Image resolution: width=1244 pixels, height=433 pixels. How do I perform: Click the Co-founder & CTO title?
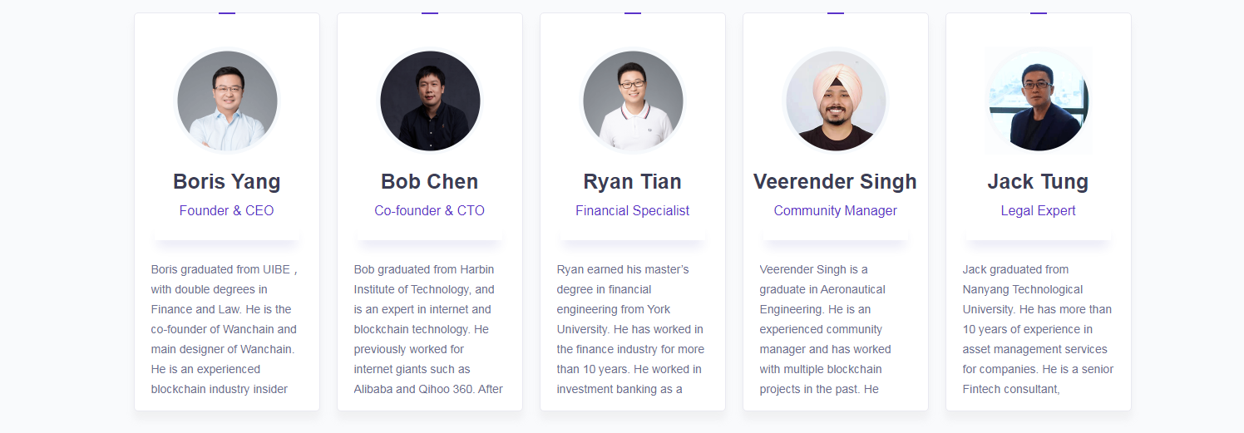pyautogui.click(x=430, y=210)
